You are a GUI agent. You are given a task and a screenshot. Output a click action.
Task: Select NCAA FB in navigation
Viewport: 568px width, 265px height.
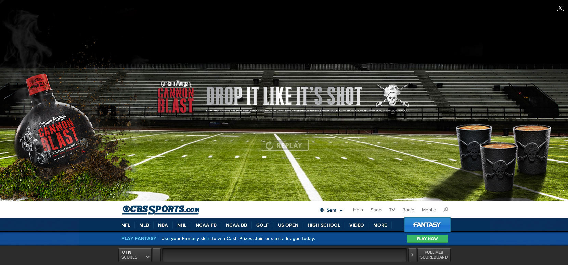[206, 225]
